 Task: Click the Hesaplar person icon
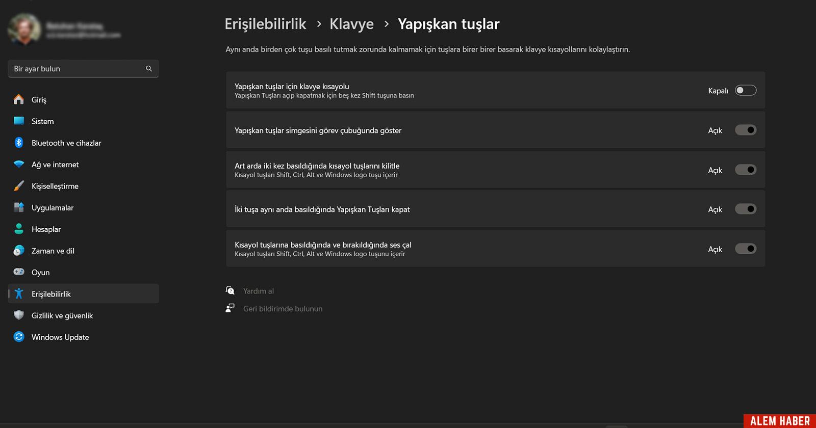click(19, 229)
